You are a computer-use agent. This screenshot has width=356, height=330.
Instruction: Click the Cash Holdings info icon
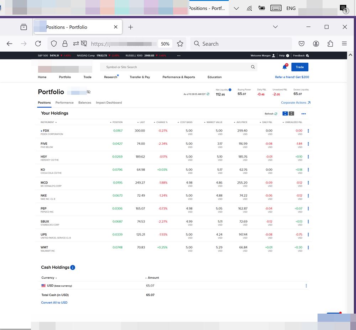point(73,268)
